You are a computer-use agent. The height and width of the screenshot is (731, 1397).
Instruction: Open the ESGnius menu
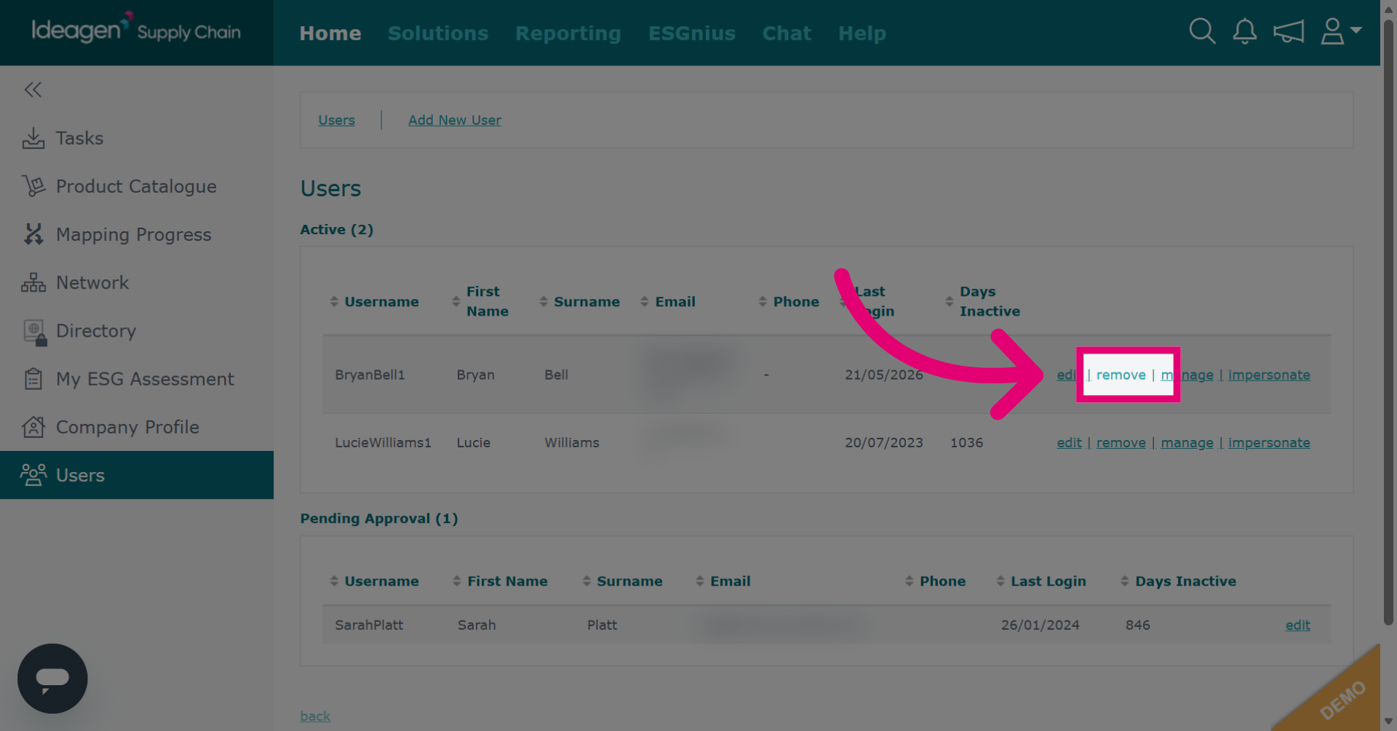click(692, 33)
